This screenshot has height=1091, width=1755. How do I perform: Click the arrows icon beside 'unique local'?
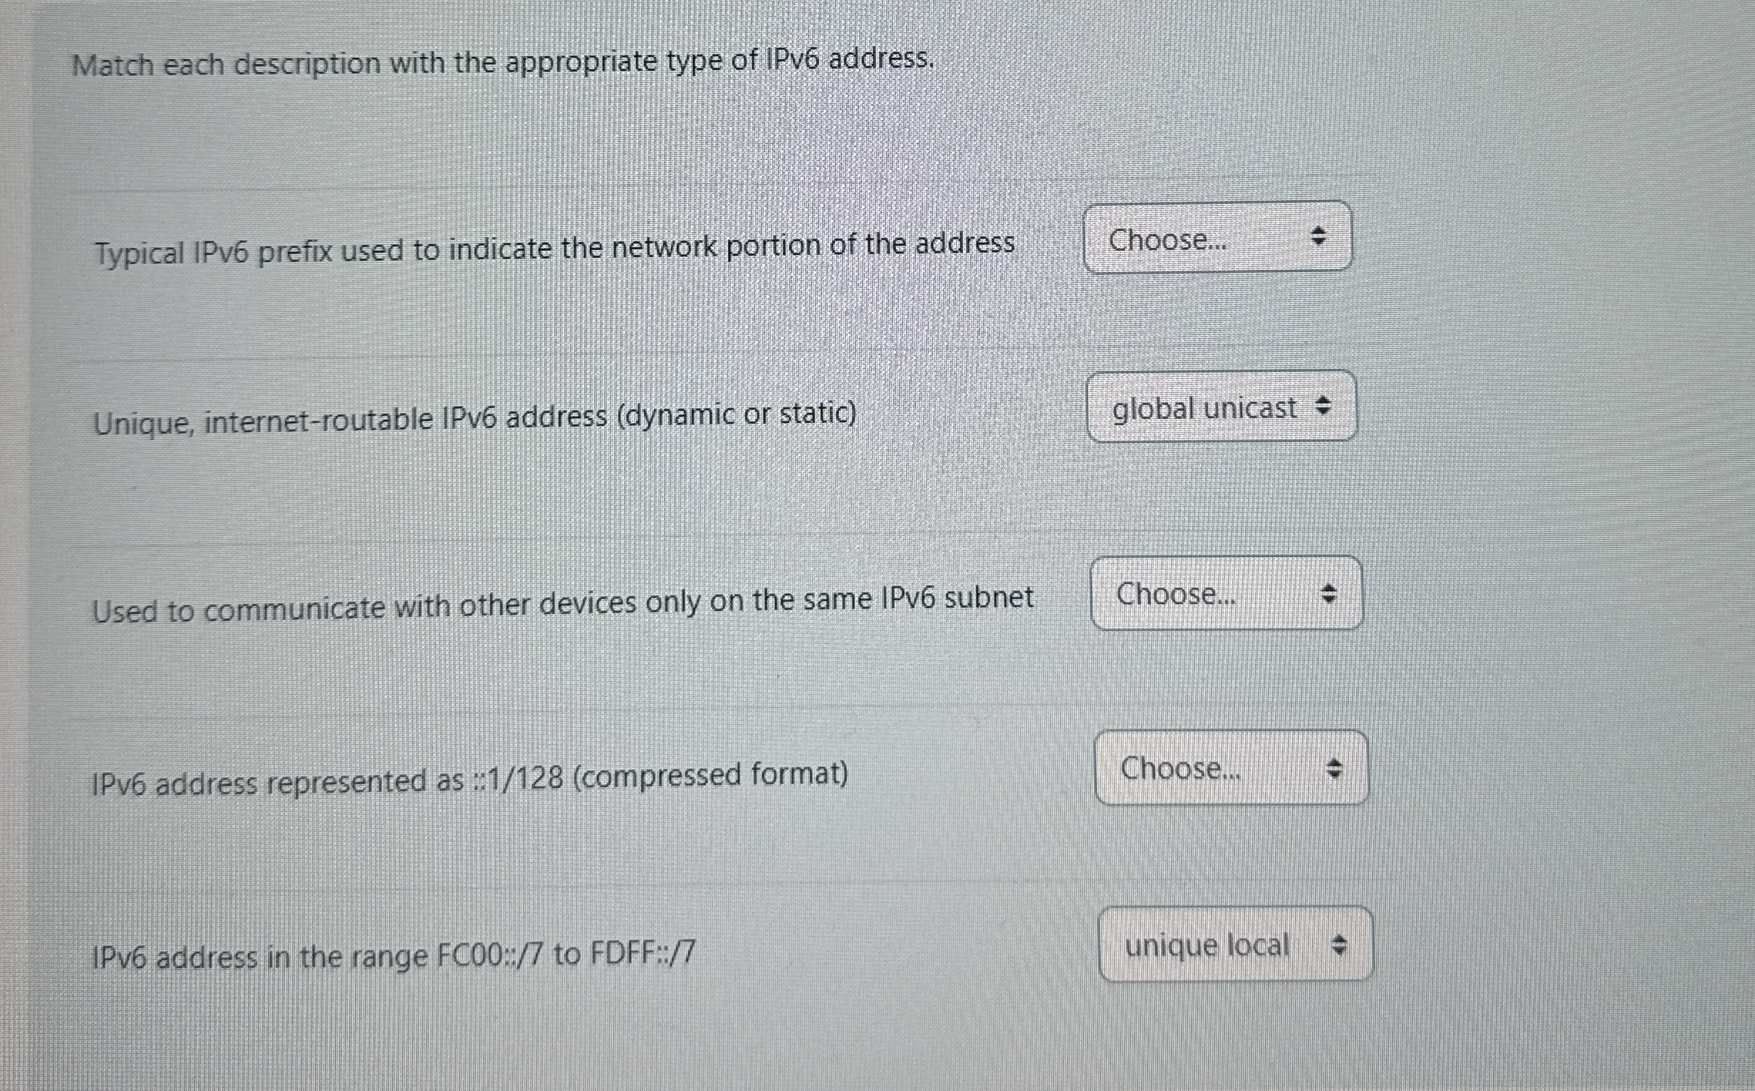tap(1340, 944)
